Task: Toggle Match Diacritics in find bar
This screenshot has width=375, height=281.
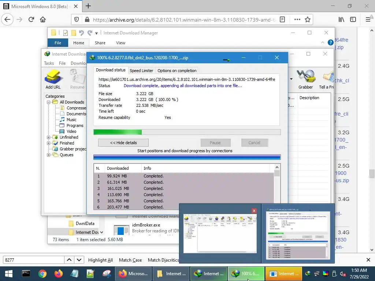Action: point(163,260)
